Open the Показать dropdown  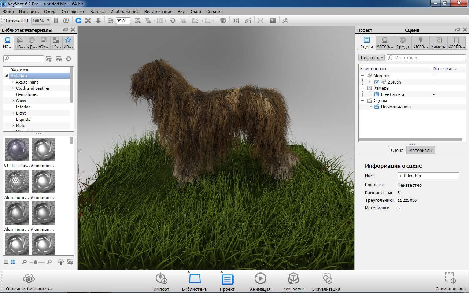coord(372,58)
